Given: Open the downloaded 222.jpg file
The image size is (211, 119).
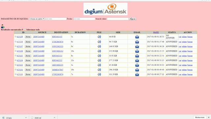Looking at the screenshot, I should tap(9, 118).
